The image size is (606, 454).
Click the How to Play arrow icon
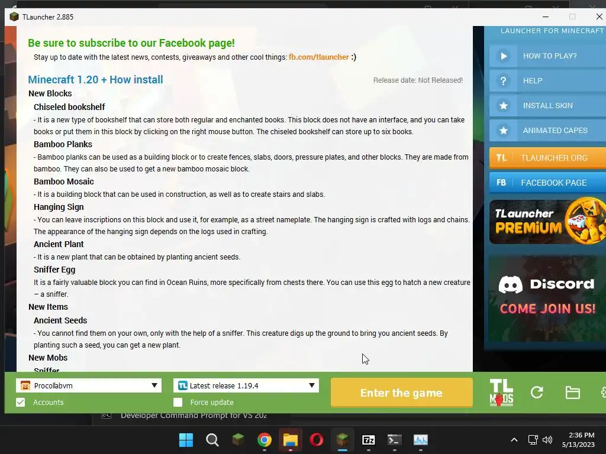point(503,56)
